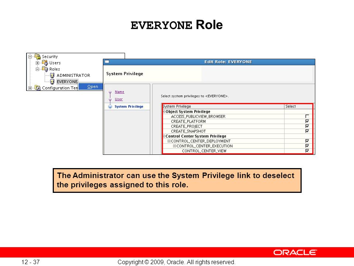The width and height of the screenshot is (354, 266).
Task: Click the Configuration Templates folder icon
Action: pos(38,88)
